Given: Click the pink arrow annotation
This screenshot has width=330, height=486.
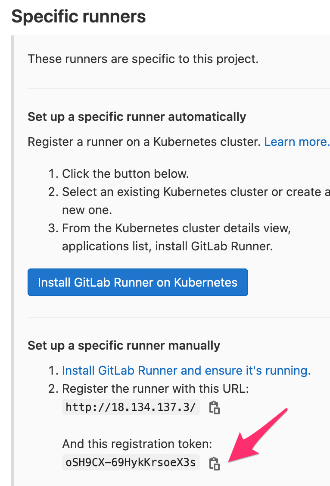Looking at the screenshot, I should 258,436.
